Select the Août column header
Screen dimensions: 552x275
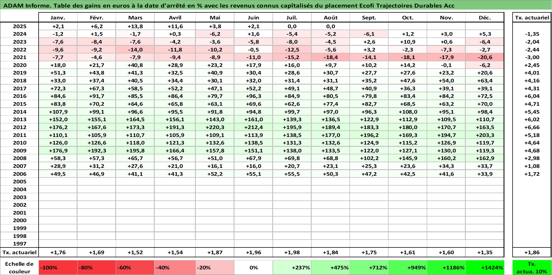(x=331, y=17)
